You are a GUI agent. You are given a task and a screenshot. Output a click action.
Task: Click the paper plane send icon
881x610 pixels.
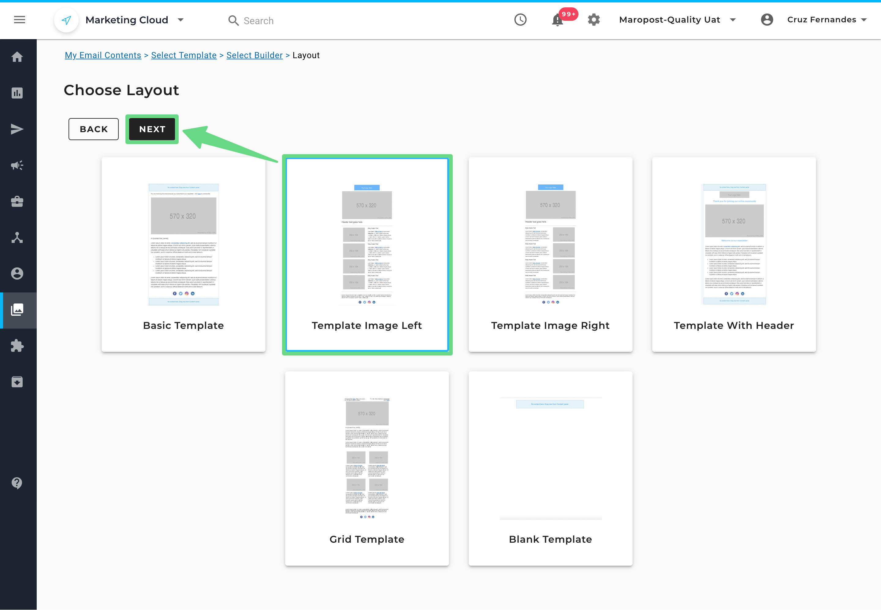click(17, 129)
